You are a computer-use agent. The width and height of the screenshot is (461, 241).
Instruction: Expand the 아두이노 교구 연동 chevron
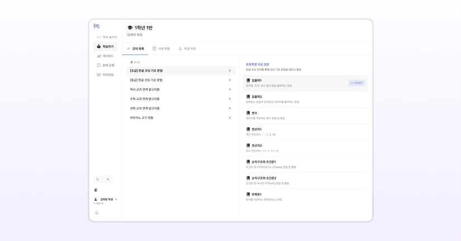[x=230, y=118]
